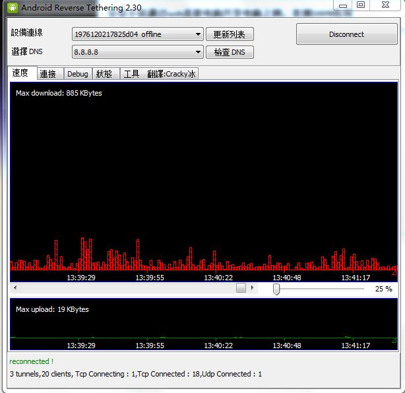The image size is (405, 393).
Task: Click the '3 tunnels,20 clients' status line
Action: pos(136,374)
